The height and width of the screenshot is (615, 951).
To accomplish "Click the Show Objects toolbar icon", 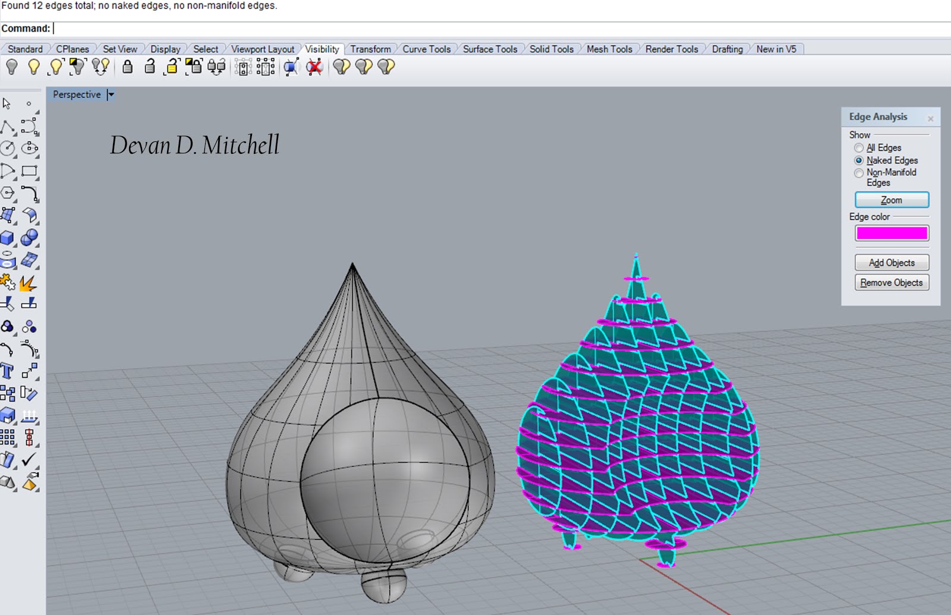I will (33, 67).
